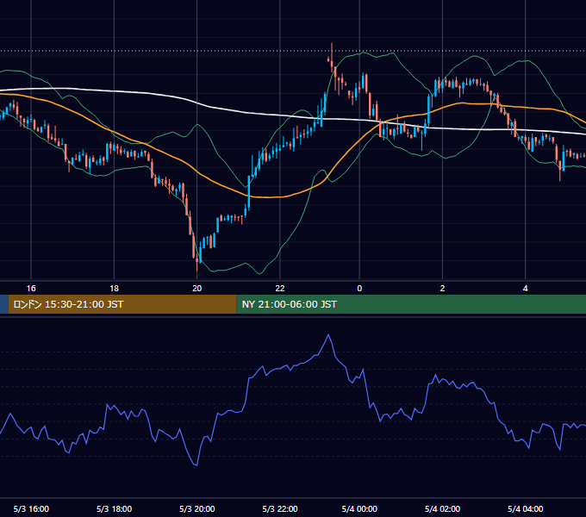Image resolution: width=586 pixels, height=517 pixels.
Task: Click the 5/4 02:00 time label
Action: [442, 508]
